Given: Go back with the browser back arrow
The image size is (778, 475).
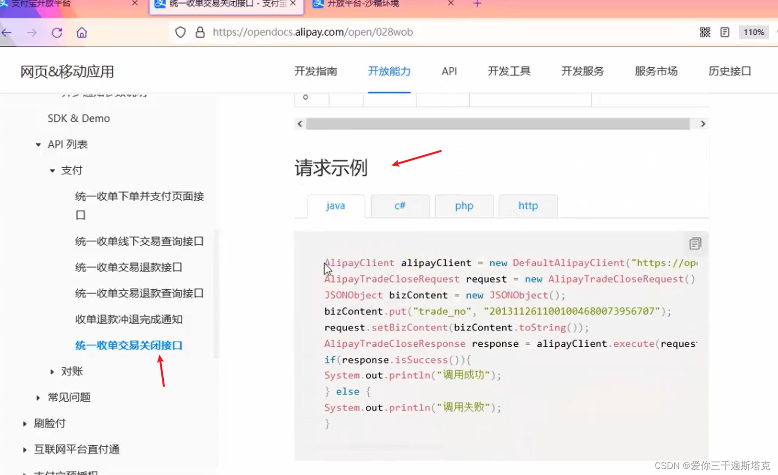Looking at the screenshot, I should (x=6, y=32).
